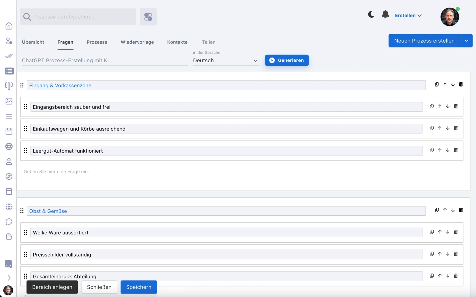Screen dimensions: 476x297
Task: Click the double checkmark sidebar icon
Action: pos(9,56)
